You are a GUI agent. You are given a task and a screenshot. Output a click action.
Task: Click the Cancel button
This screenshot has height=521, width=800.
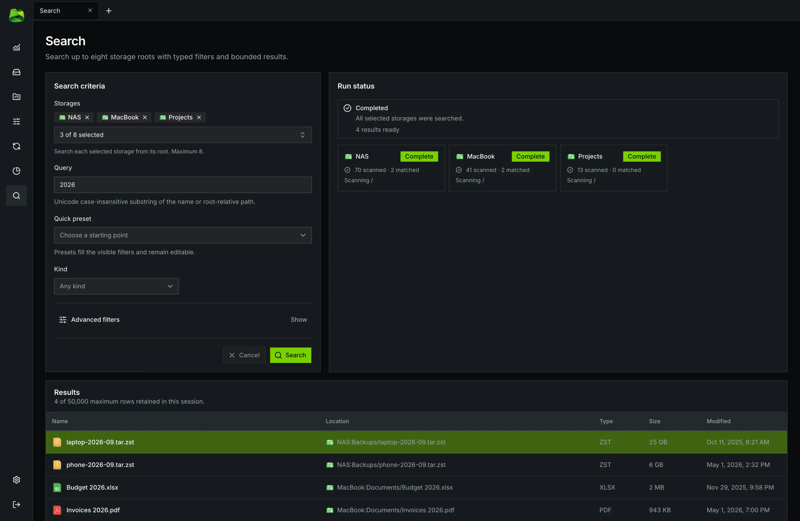click(x=244, y=355)
